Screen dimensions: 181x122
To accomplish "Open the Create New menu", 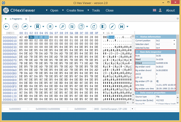I will [75, 10].
